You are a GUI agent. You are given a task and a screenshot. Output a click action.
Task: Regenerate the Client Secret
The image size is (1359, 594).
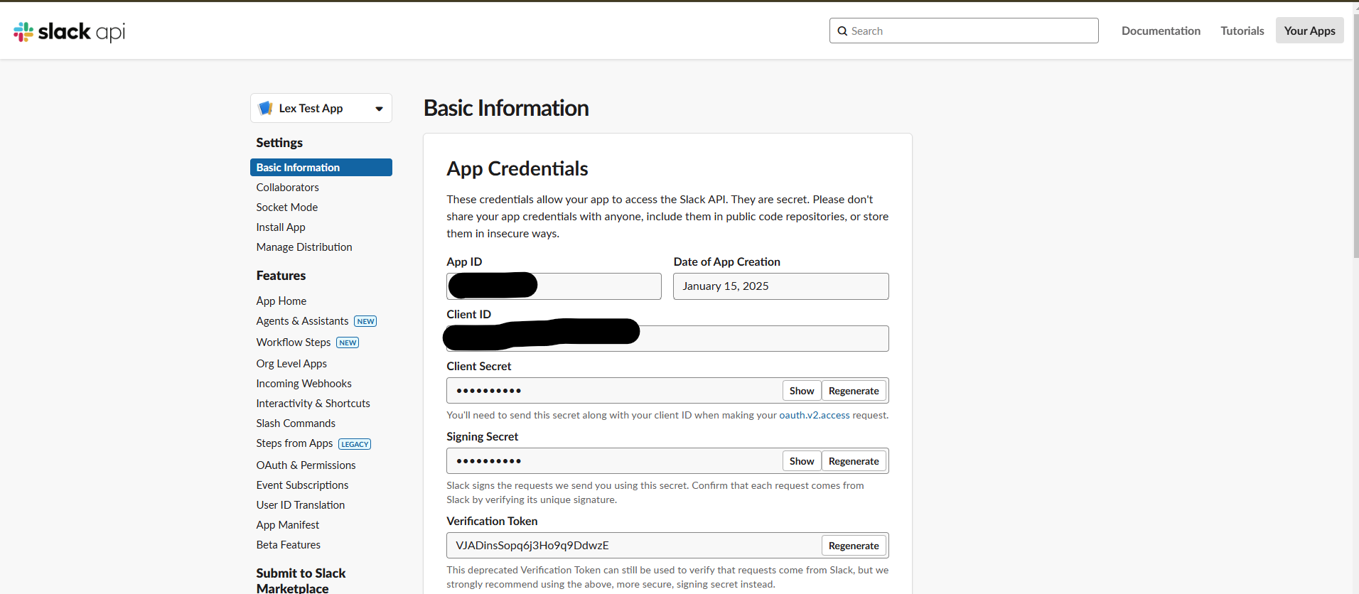[854, 391]
